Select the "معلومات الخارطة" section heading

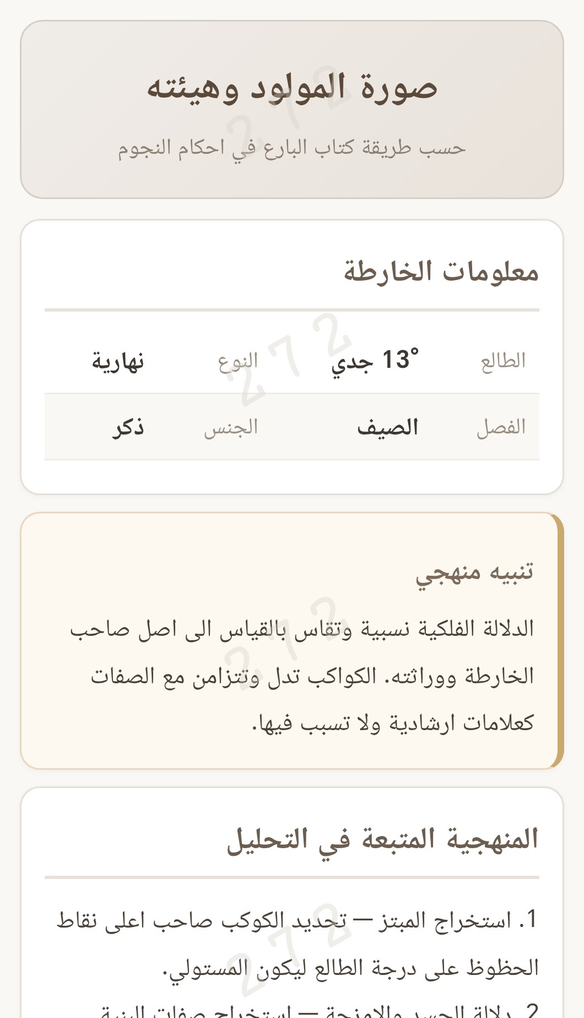(441, 271)
